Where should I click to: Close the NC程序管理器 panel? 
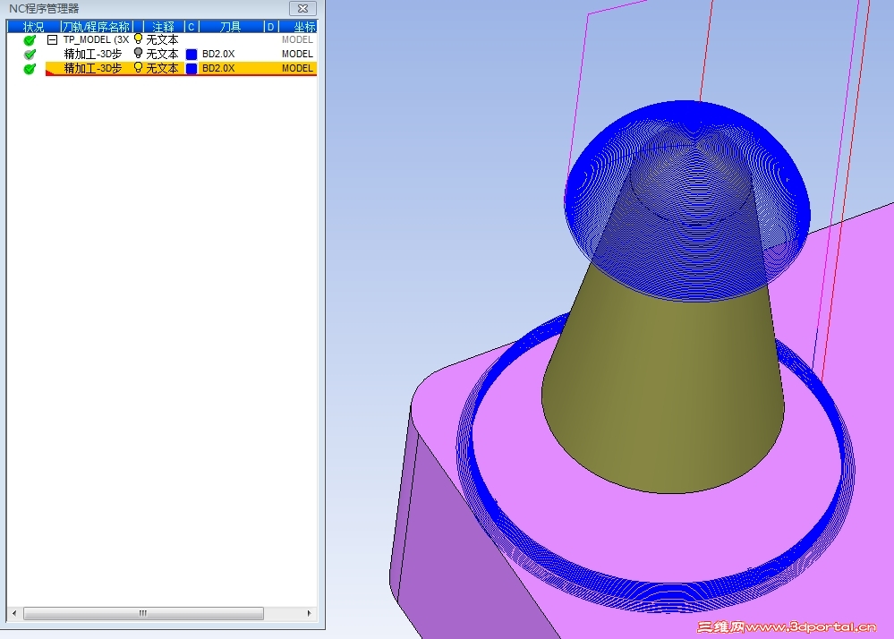click(302, 9)
